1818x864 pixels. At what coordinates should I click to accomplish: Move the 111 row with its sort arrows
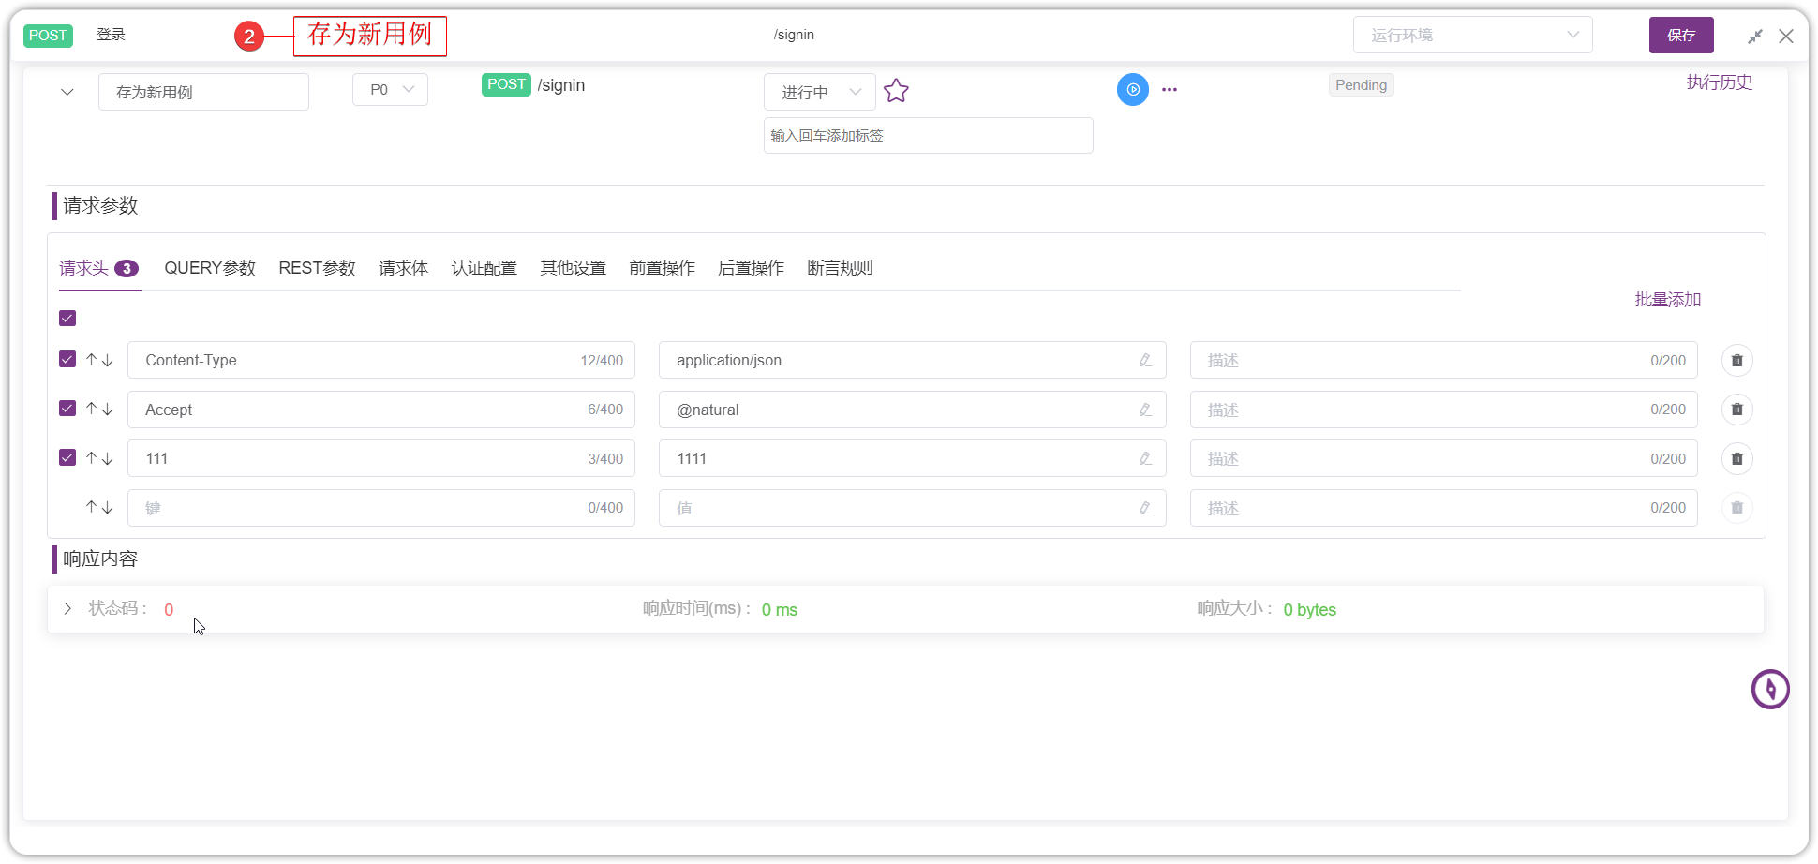click(x=99, y=458)
